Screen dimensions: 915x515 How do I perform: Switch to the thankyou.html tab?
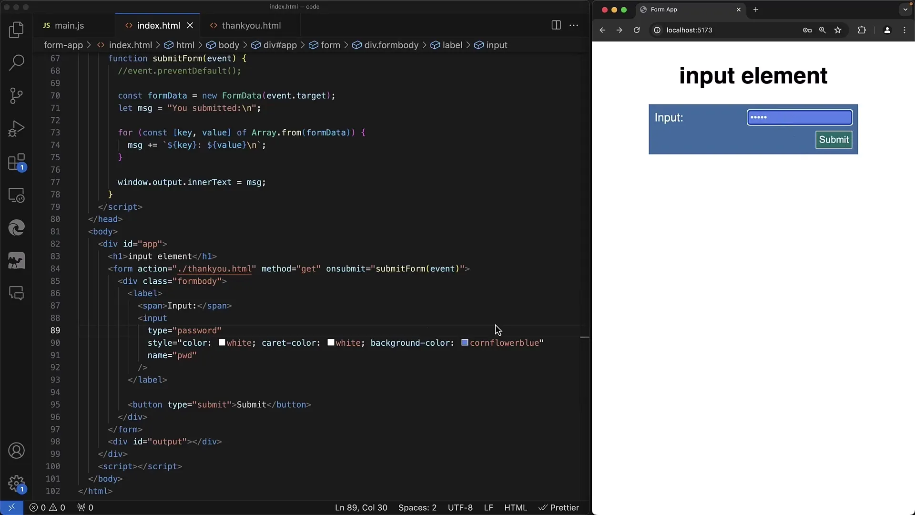pyautogui.click(x=251, y=25)
